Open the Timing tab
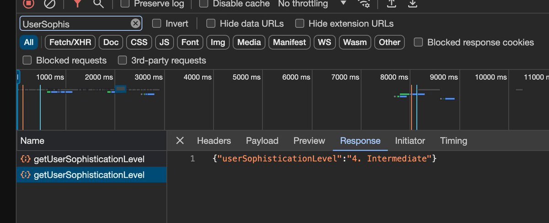Viewport: 549px width, 223px height. [x=453, y=141]
